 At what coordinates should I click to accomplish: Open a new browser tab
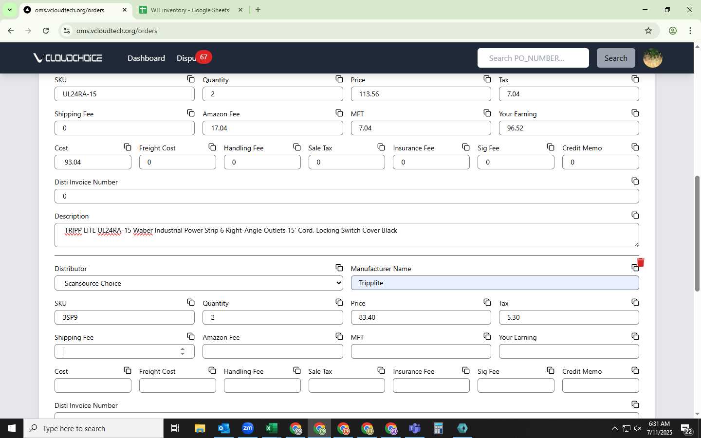coord(258,10)
